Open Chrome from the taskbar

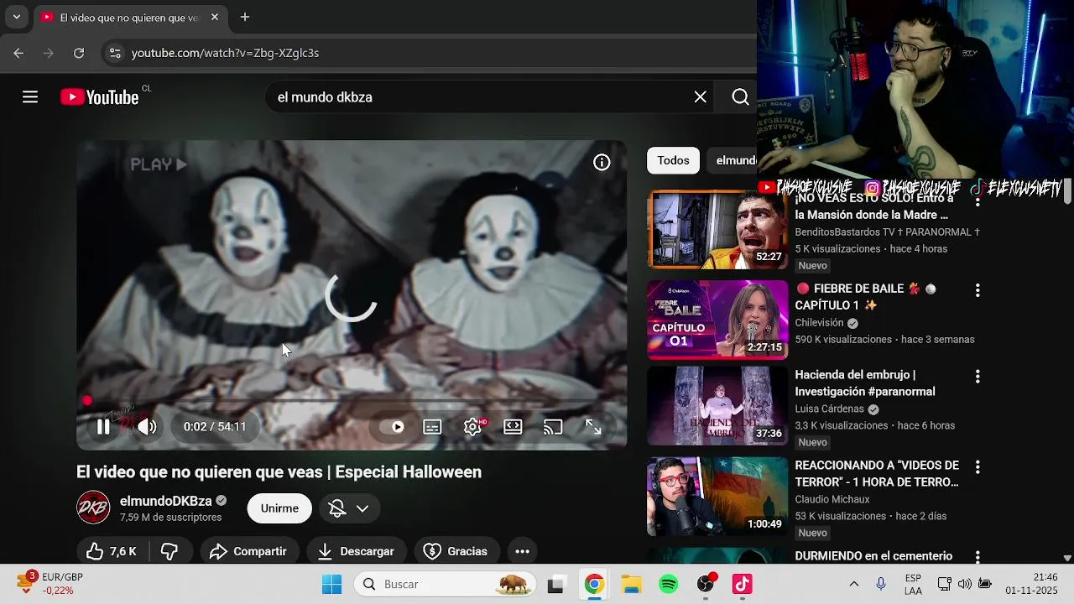click(594, 585)
